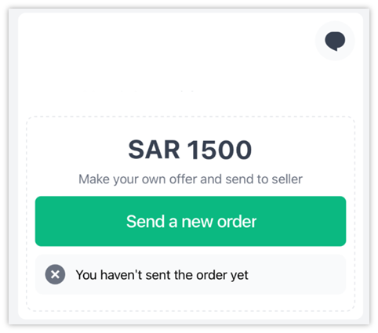Select the 'Make your own offer' subtitle text

191,179
